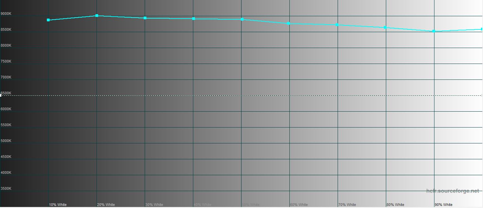Click the 30% White data point marker
Viewport: 483px width, 208px height.
[x=145, y=18]
